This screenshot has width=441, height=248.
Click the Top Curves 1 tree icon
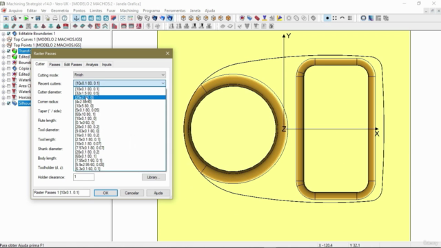coord(9,39)
